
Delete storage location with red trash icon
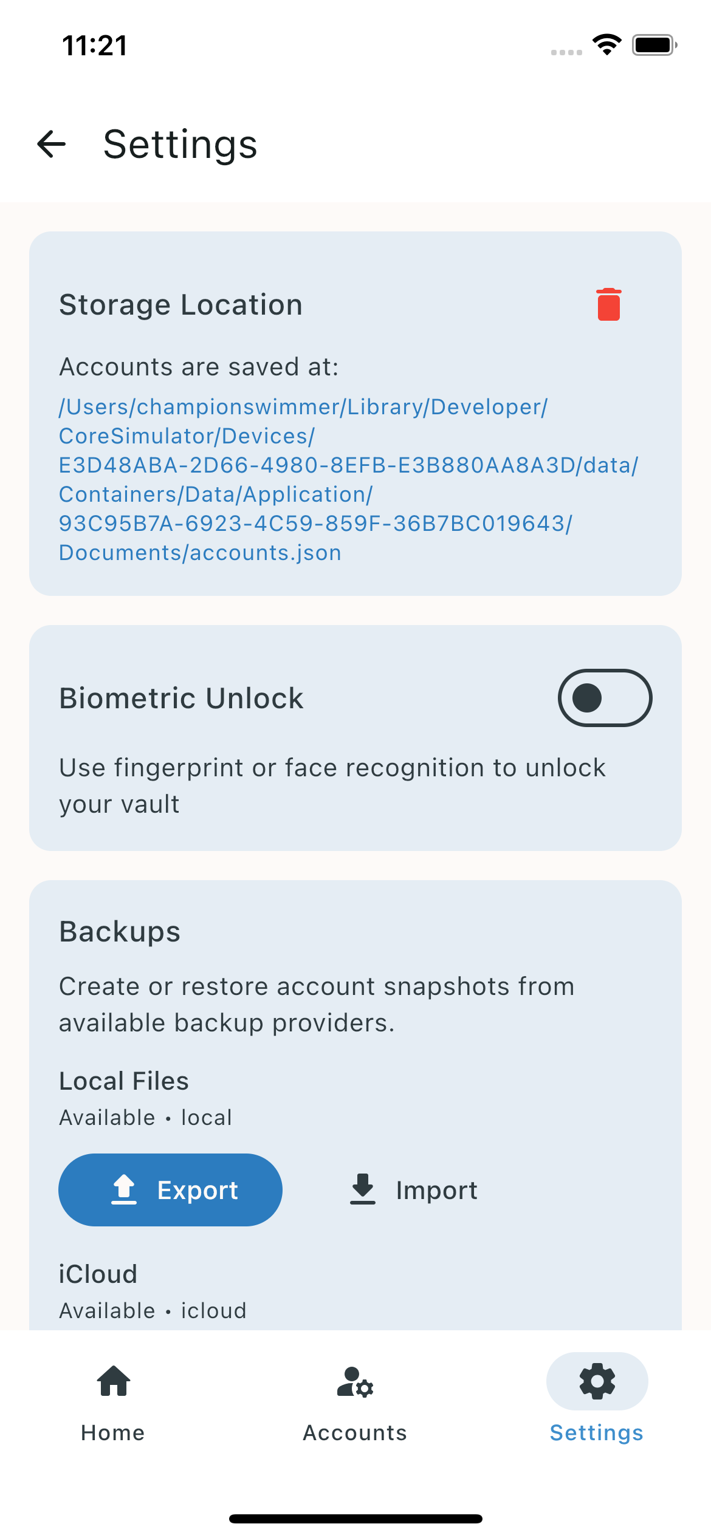pyautogui.click(x=608, y=304)
